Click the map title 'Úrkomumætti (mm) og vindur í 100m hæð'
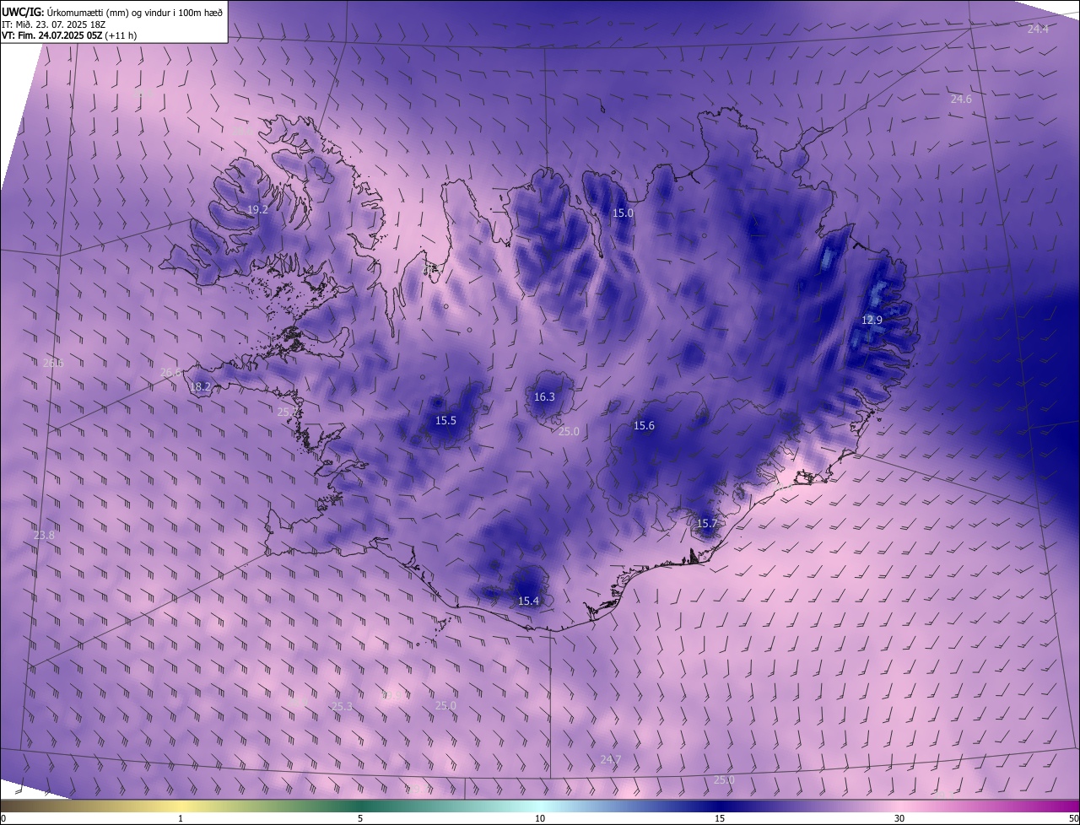Screen dimensions: 1080x825 (133, 12)
